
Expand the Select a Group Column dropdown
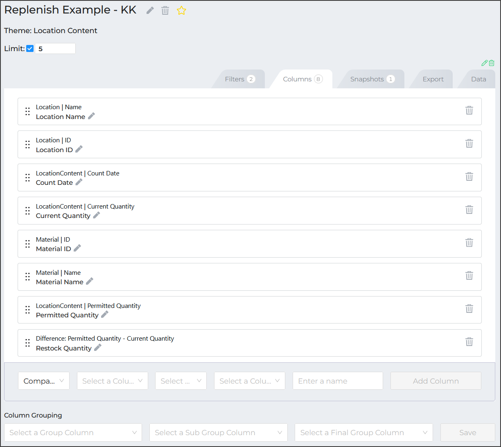73,432
